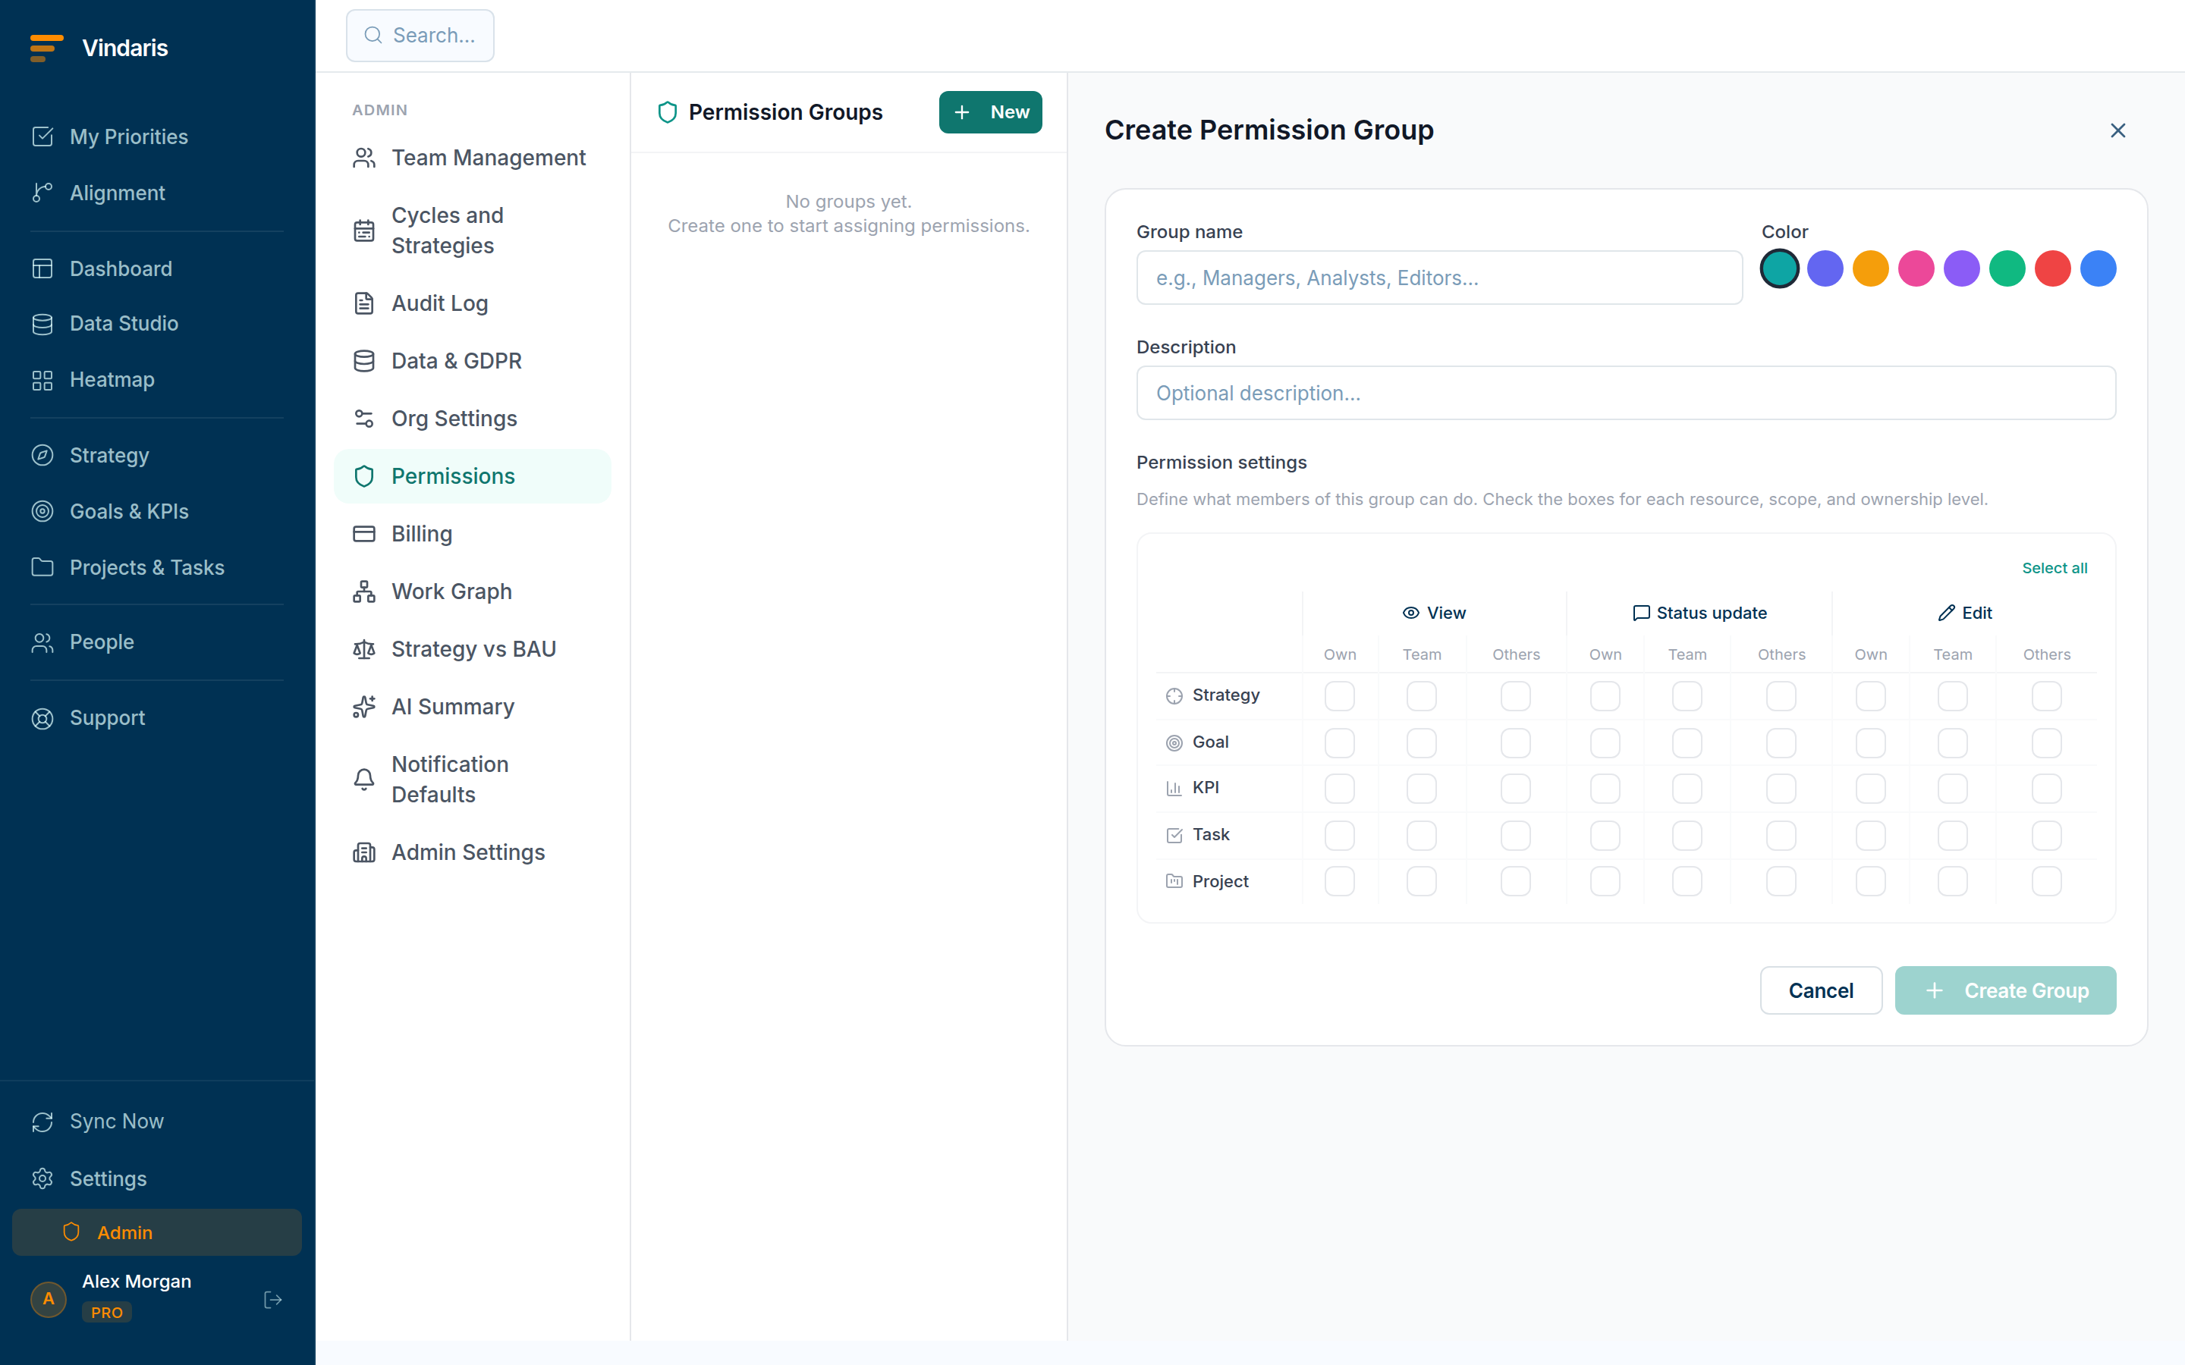Image resolution: width=2185 pixels, height=1365 pixels.
Task: Check Strategy View Own permission
Action: tap(1339, 696)
